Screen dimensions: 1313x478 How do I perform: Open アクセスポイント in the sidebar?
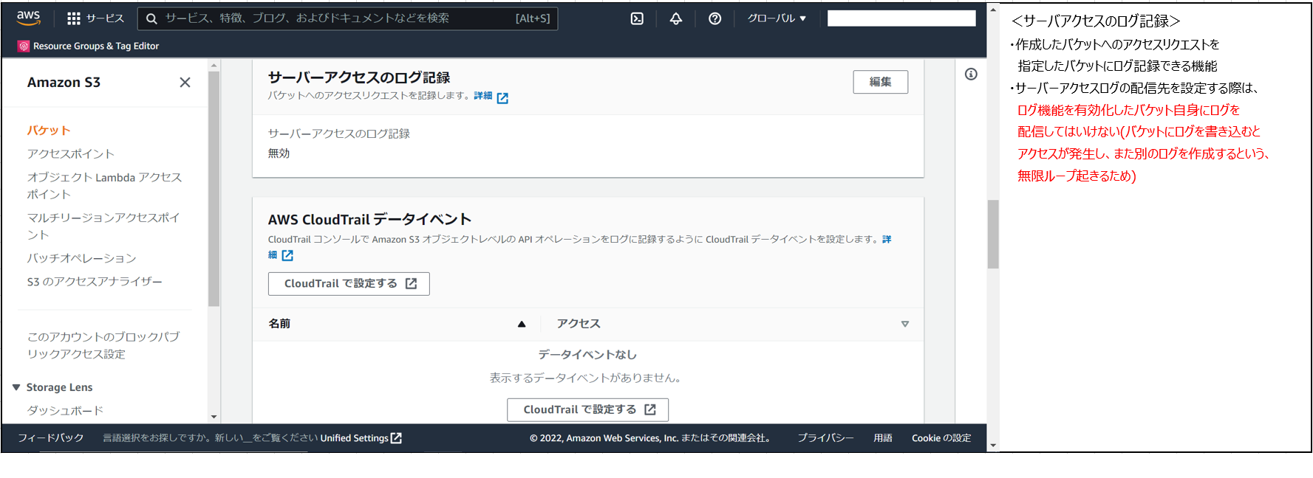tap(71, 154)
